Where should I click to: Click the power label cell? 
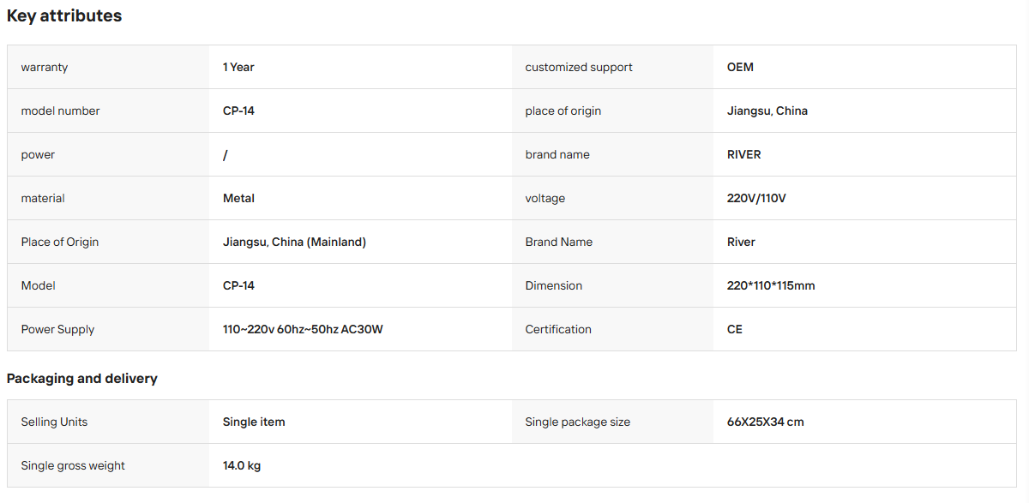(x=108, y=154)
